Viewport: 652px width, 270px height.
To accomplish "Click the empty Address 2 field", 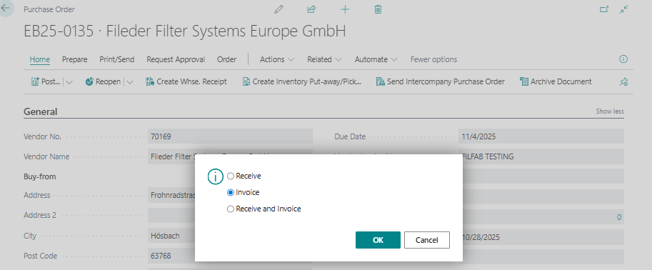I will click(x=171, y=216).
